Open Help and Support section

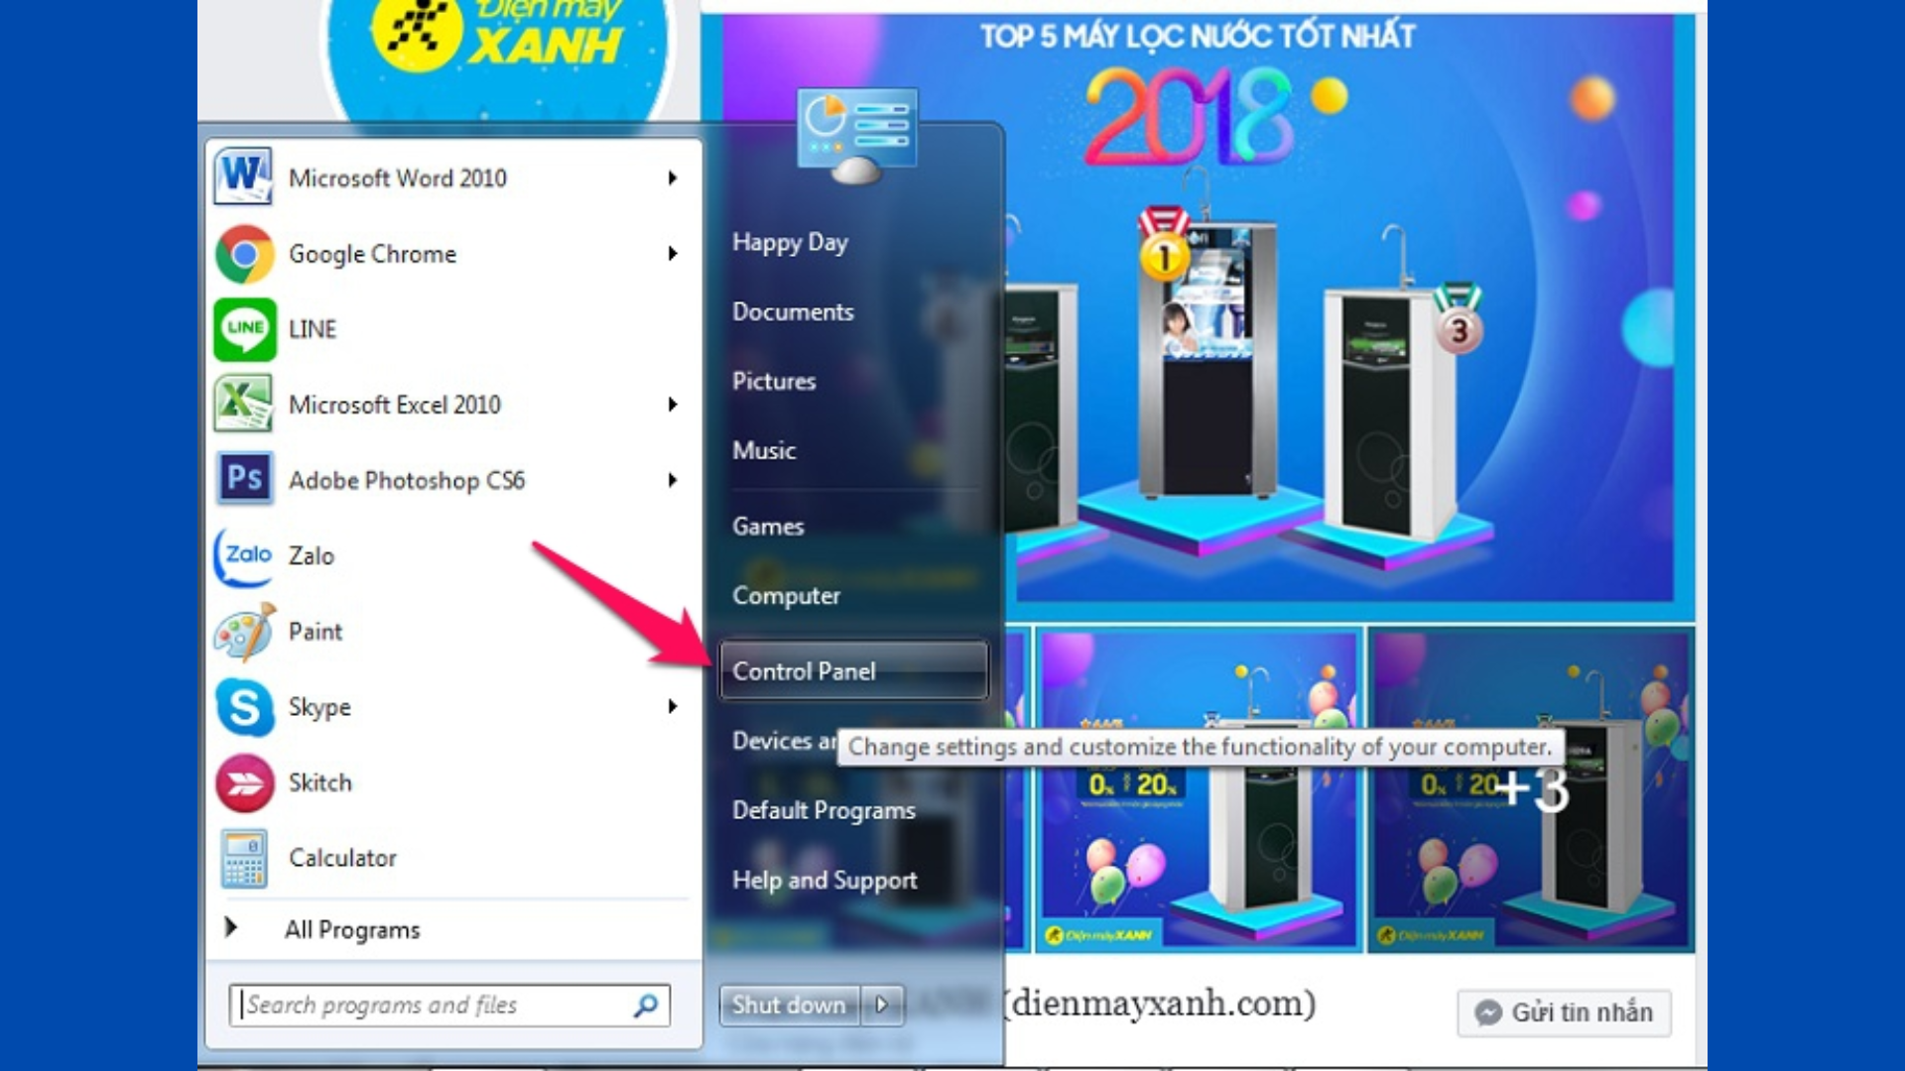click(825, 880)
